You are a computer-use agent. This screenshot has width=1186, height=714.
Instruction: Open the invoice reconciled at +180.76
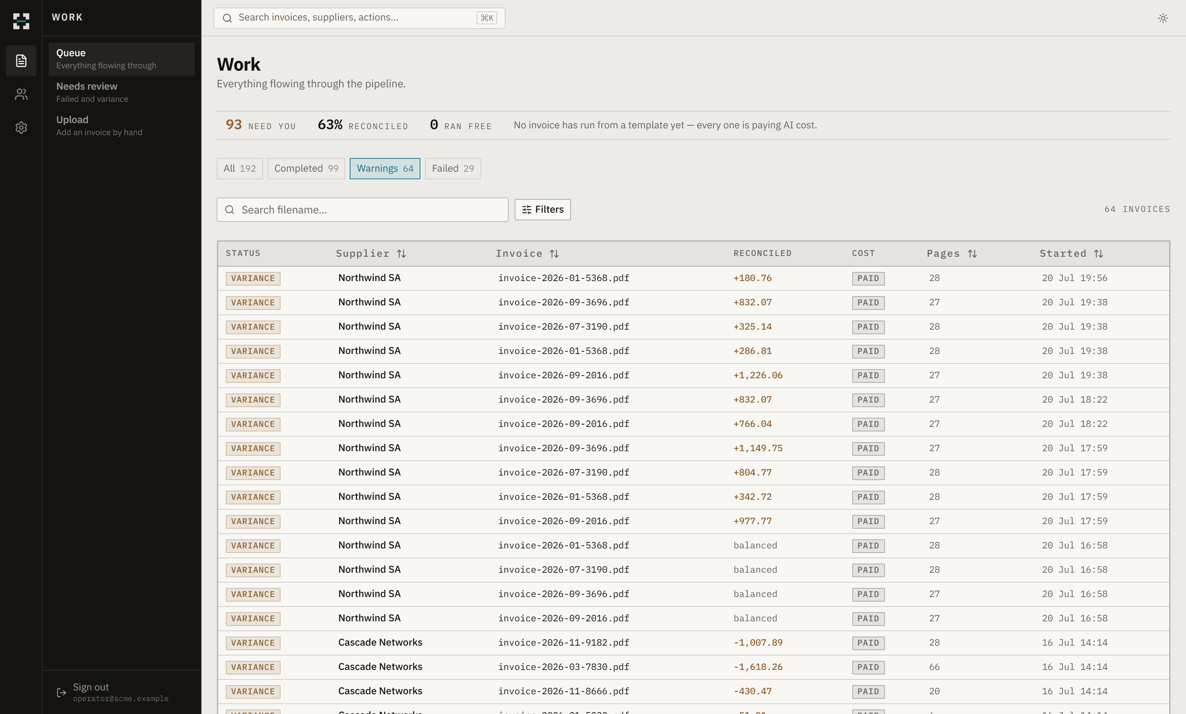tap(693, 278)
